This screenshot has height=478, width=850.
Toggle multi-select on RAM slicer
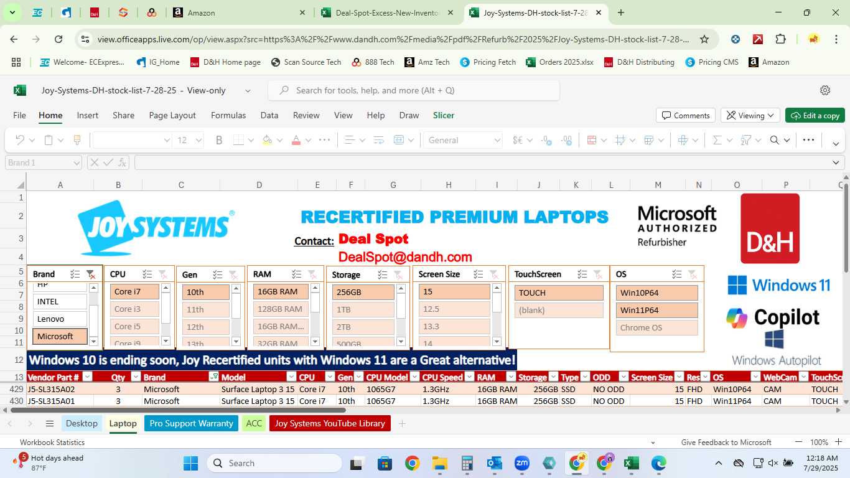[x=297, y=274]
